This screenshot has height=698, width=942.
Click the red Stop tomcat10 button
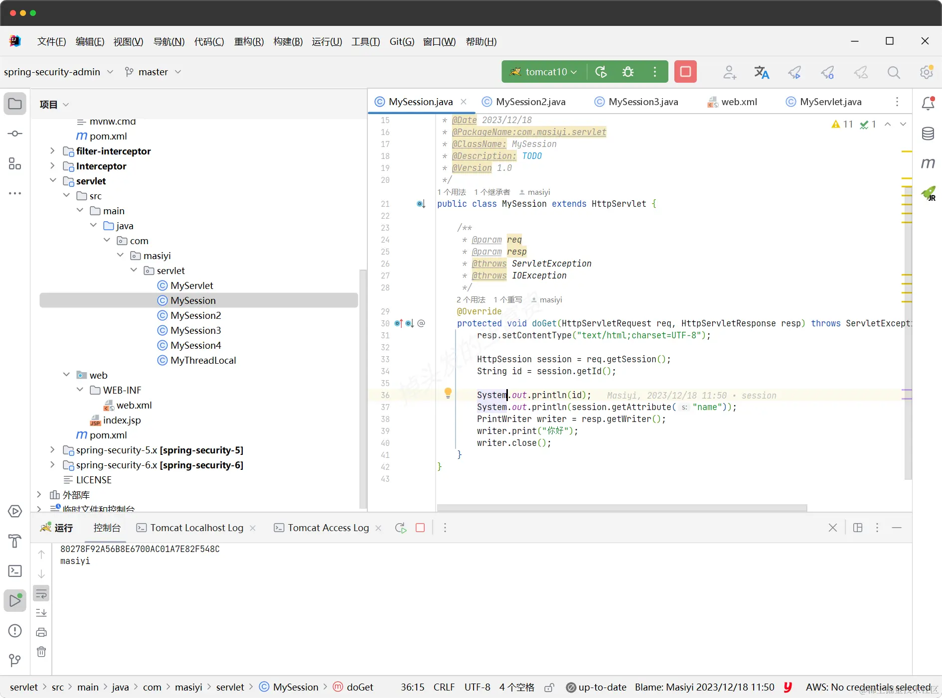[x=685, y=72]
